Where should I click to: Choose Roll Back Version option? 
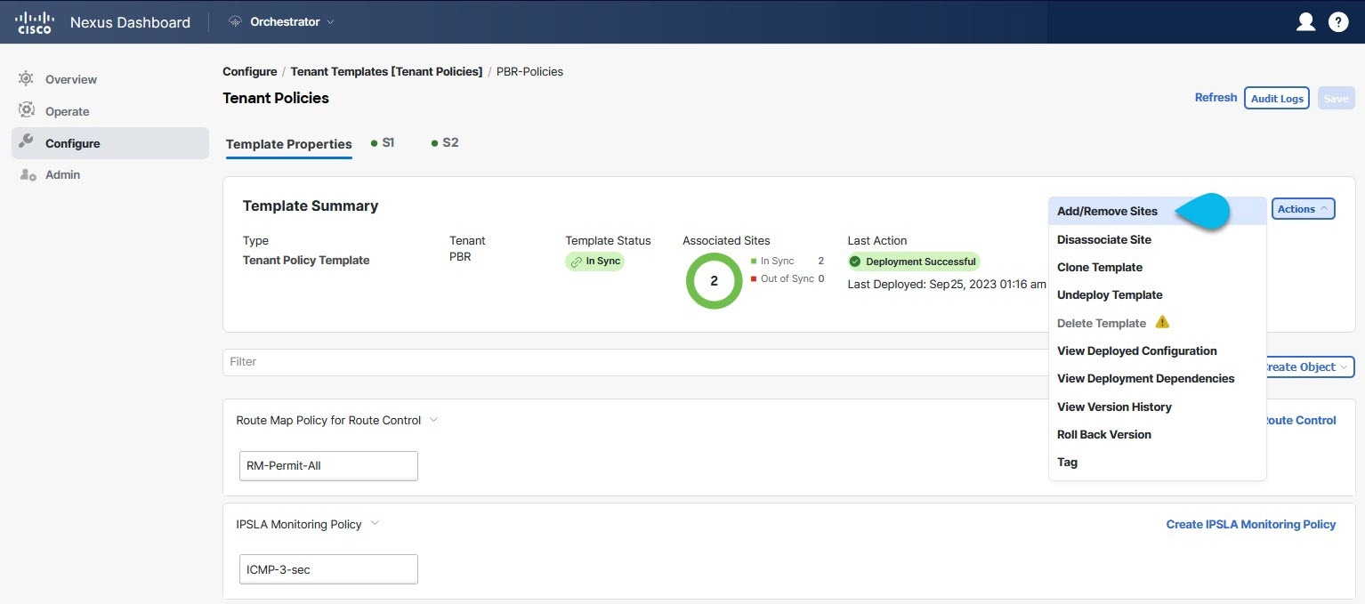(1157, 434)
